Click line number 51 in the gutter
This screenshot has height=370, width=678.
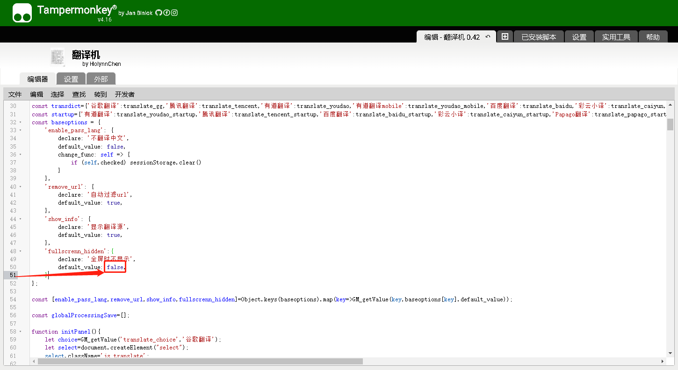tap(13, 275)
